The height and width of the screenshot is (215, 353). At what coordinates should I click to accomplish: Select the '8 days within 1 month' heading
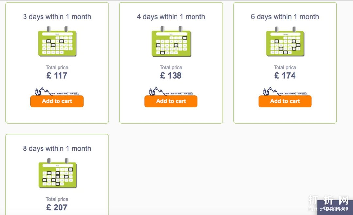click(x=57, y=148)
